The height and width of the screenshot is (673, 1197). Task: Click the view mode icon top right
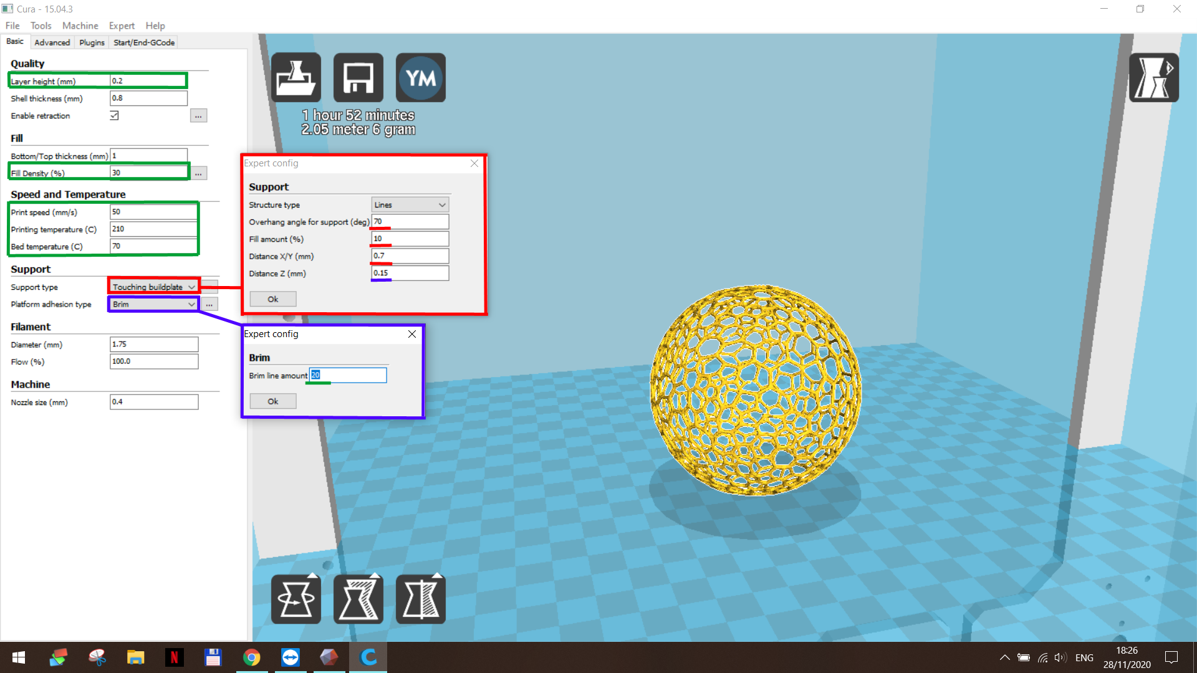[x=1153, y=78]
